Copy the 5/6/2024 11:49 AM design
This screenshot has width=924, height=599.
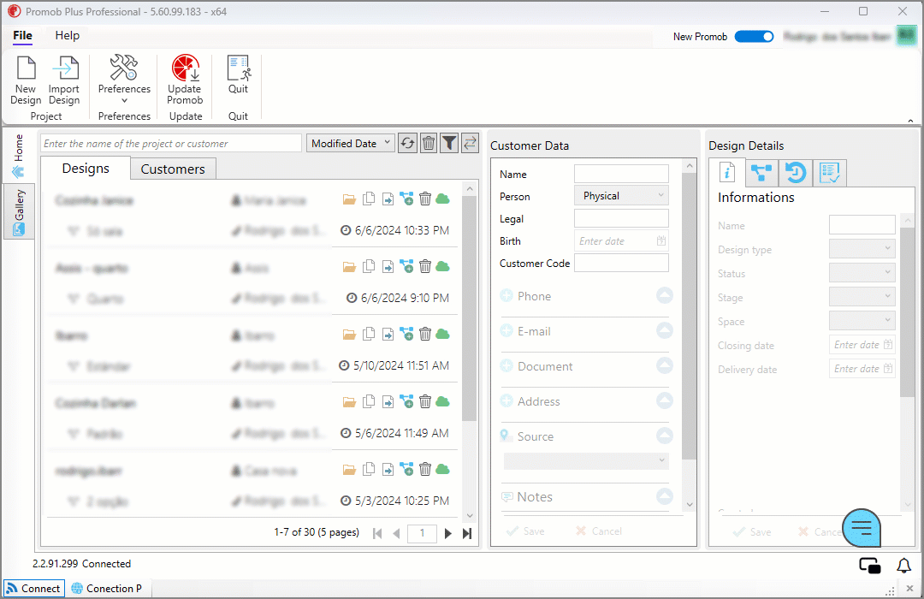(369, 402)
